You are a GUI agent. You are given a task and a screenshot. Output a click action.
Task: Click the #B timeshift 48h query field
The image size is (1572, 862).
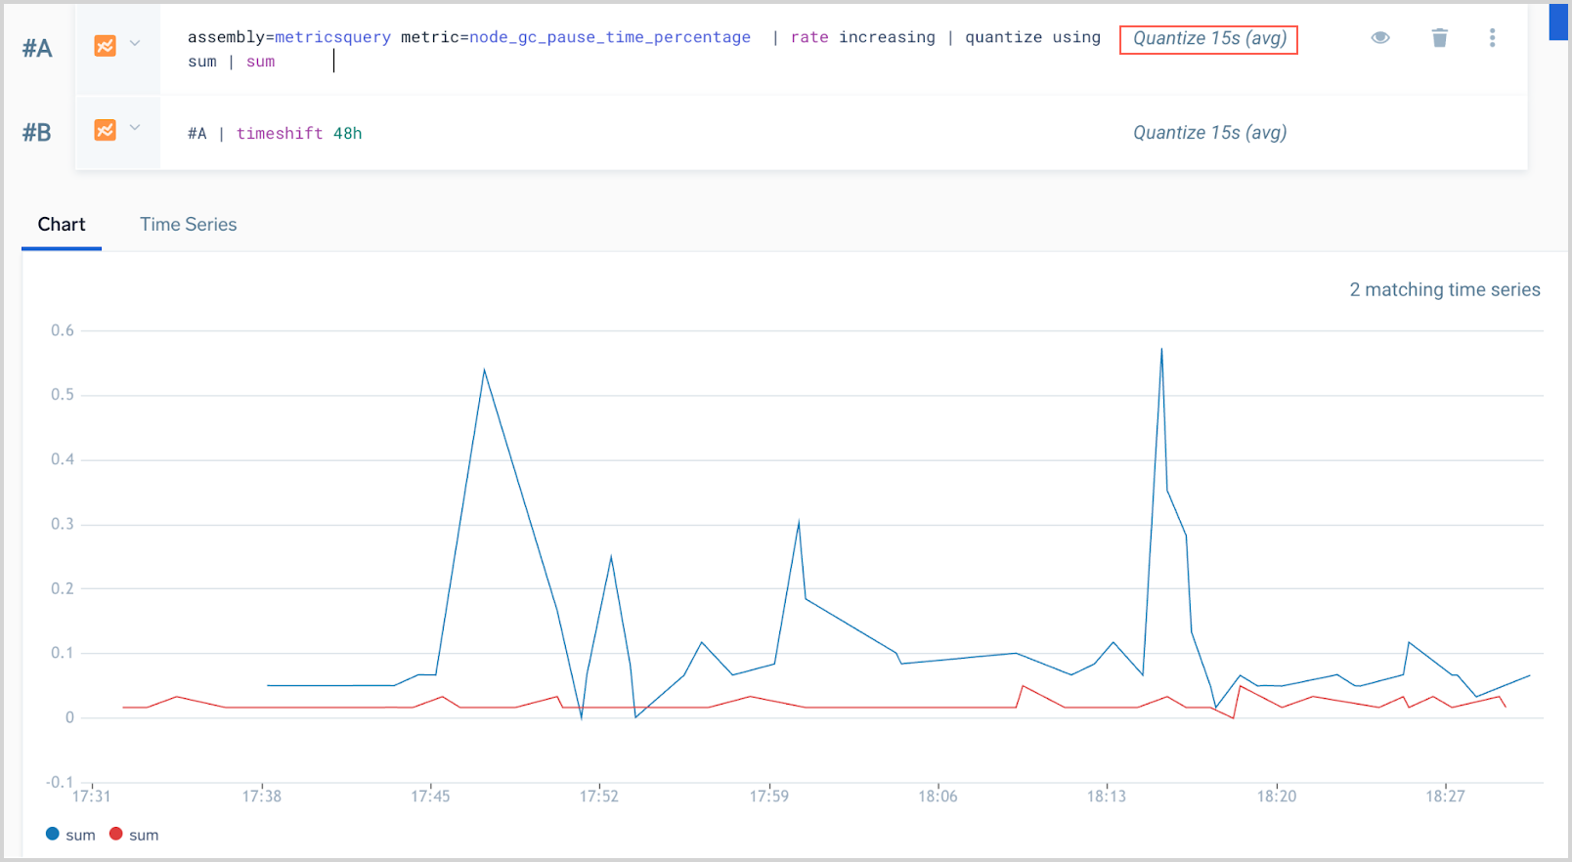[x=587, y=133]
